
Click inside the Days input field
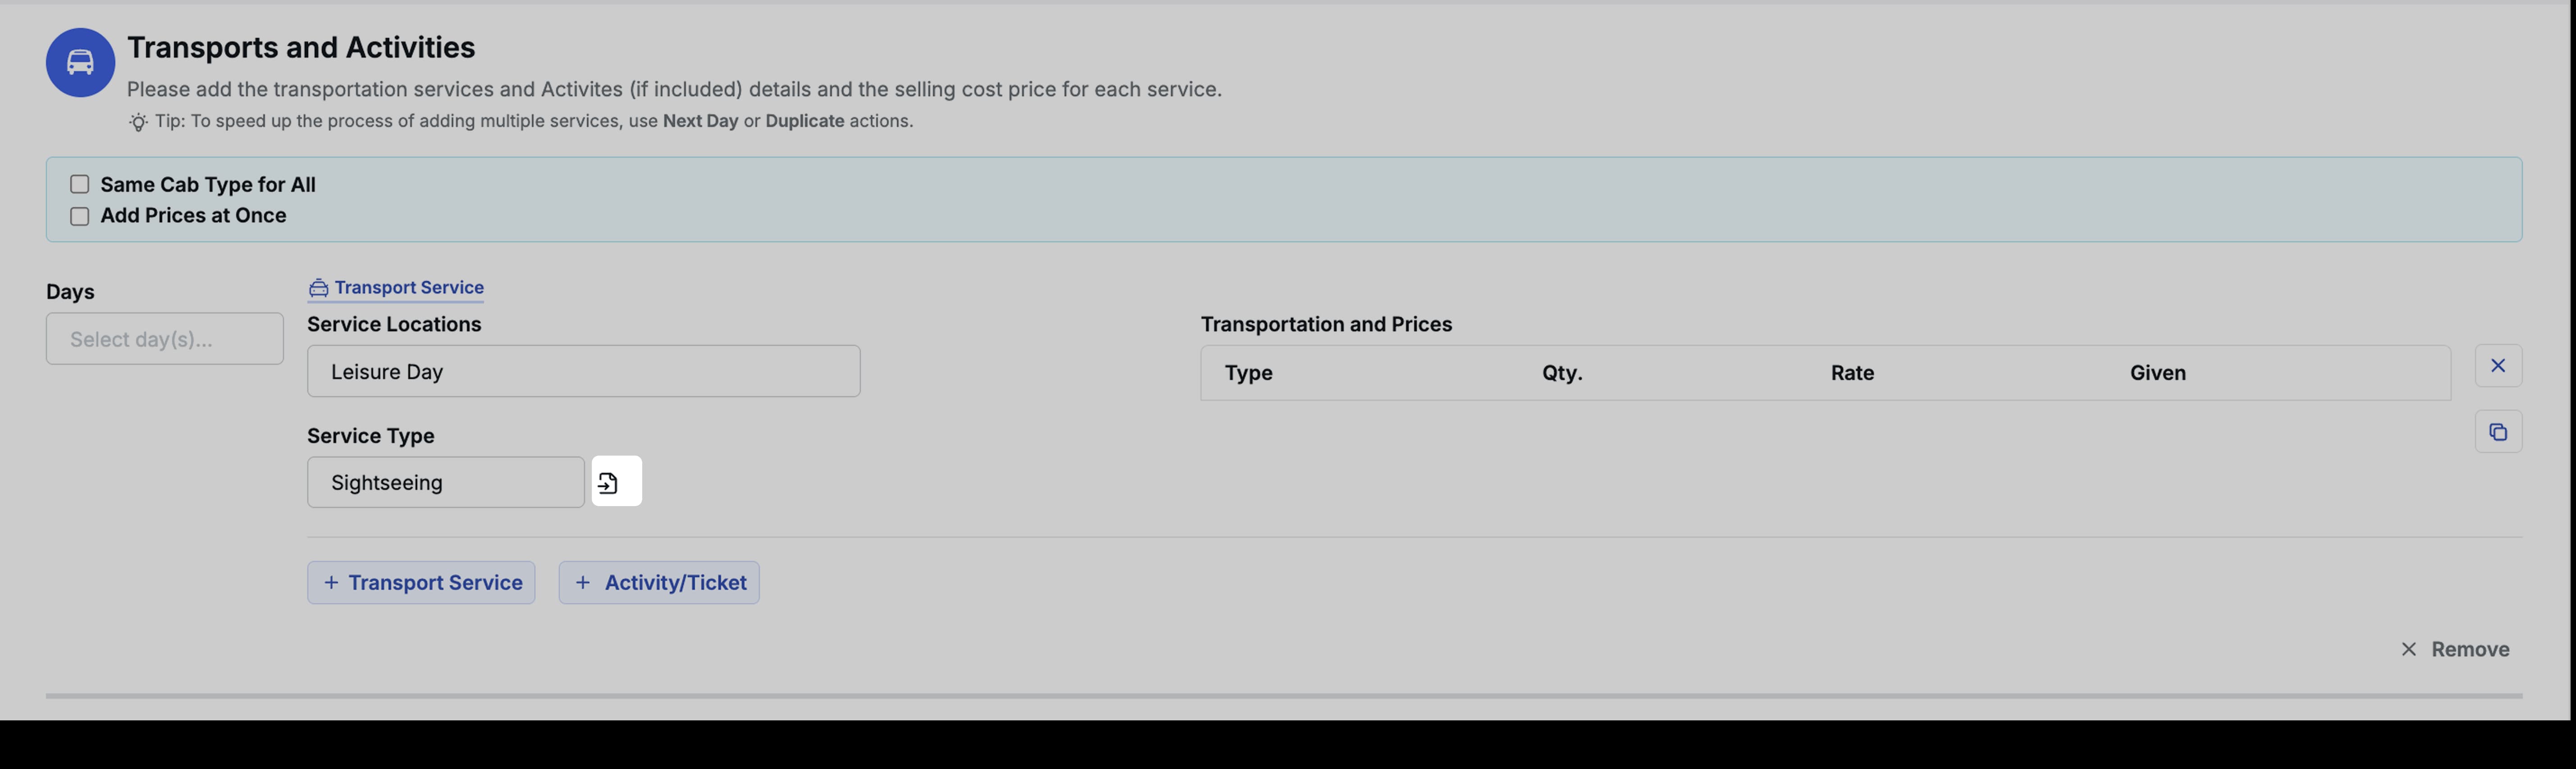pyautogui.click(x=164, y=339)
